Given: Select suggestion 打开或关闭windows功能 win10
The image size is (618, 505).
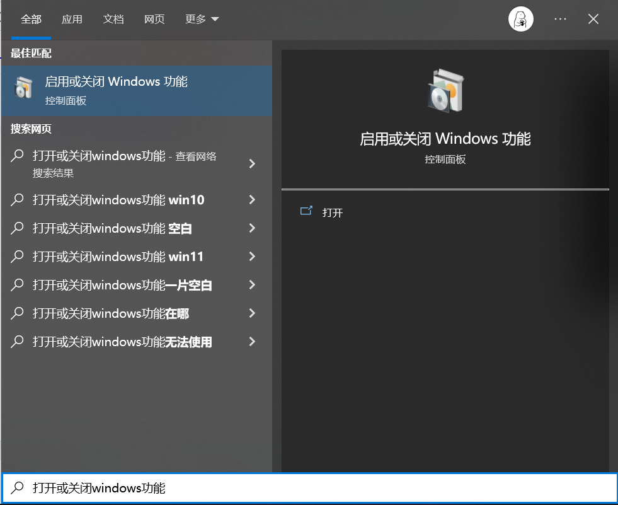Looking at the screenshot, I should 136,200.
